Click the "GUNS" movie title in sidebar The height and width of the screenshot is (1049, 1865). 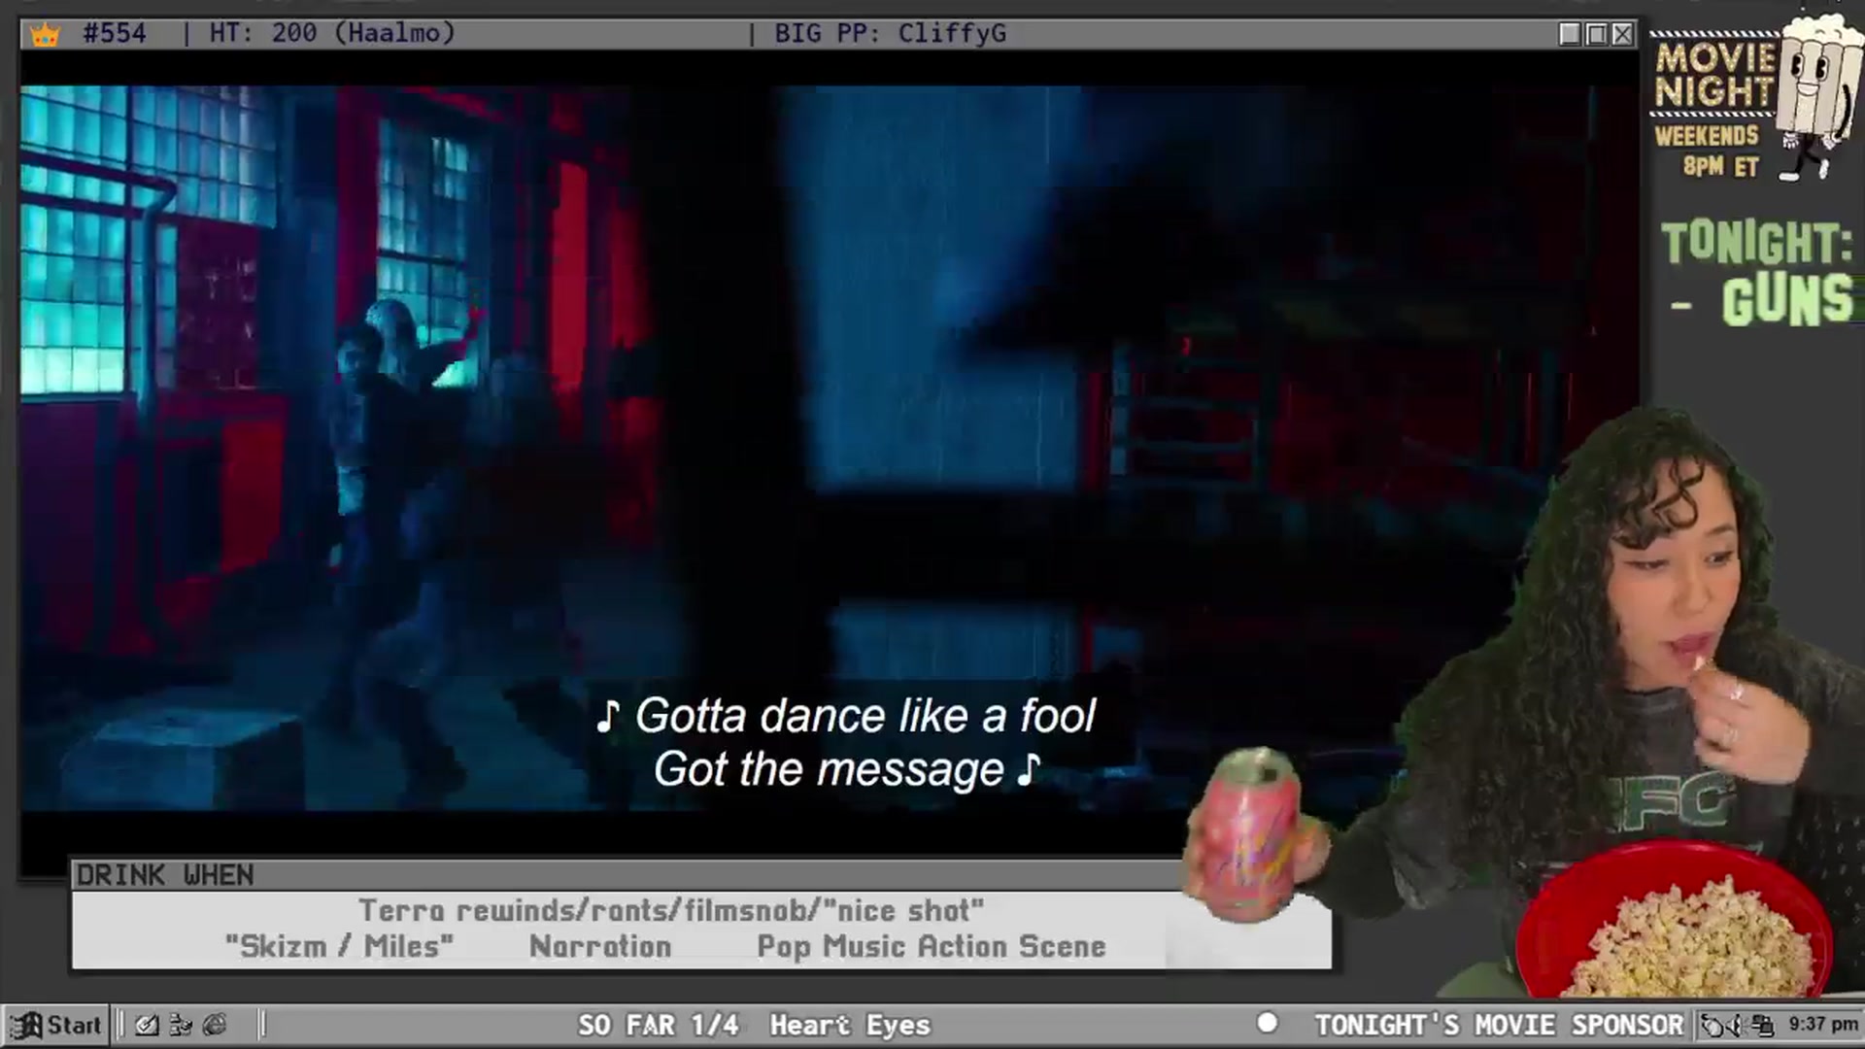pyautogui.click(x=1787, y=300)
